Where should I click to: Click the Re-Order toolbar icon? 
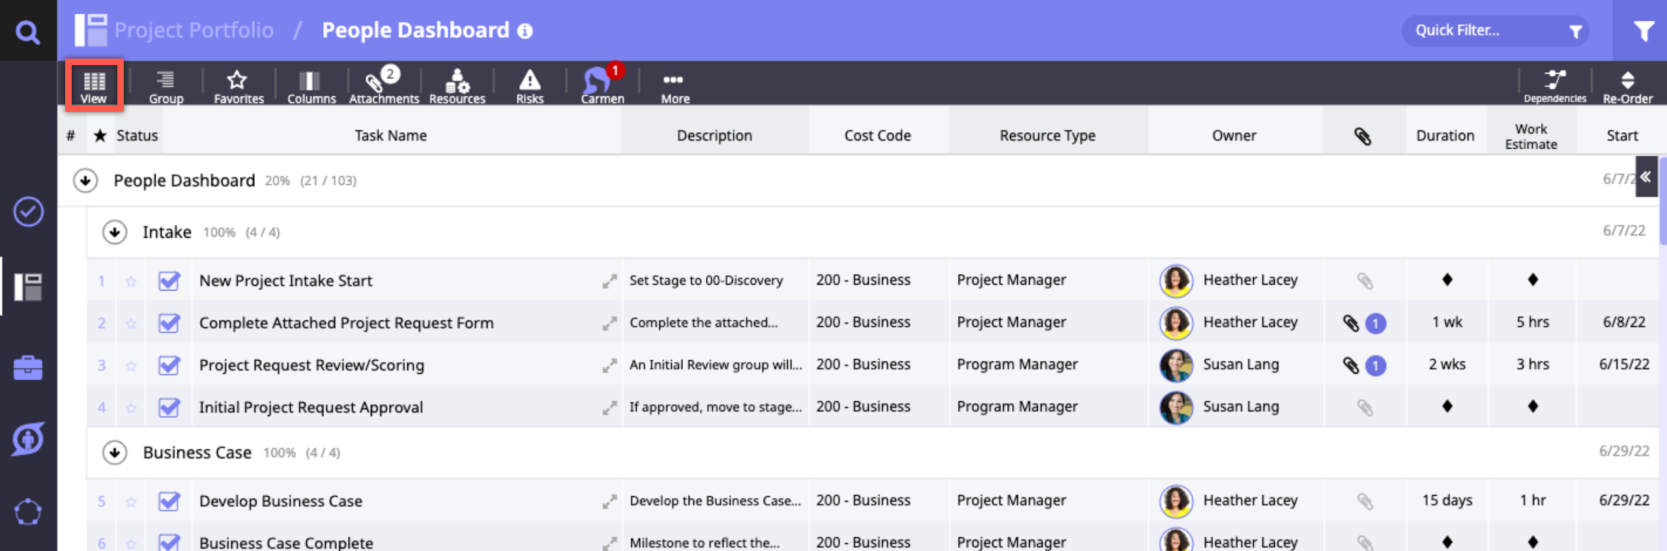click(x=1627, y=86)
